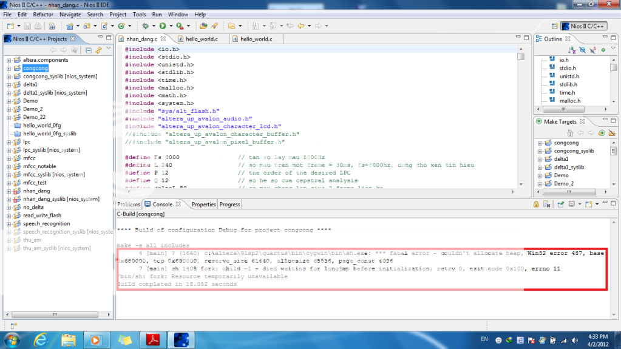Screen dimensions: 621x349
Task: Sort Outline entries alphabetically
Action: coord(571,50)
